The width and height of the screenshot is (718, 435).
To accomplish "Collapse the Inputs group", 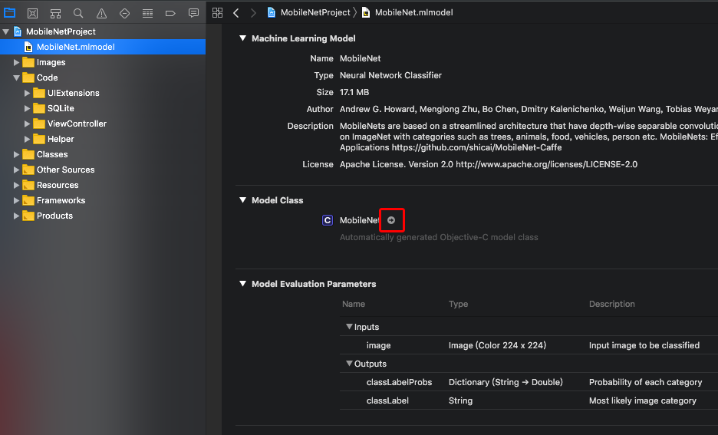I will [349, 327].
